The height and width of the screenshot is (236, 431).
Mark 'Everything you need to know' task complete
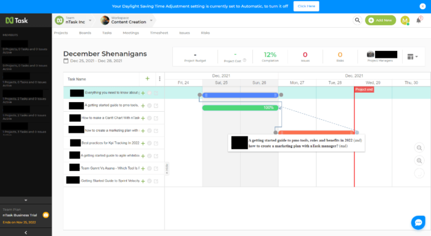(x=149, y=93)
